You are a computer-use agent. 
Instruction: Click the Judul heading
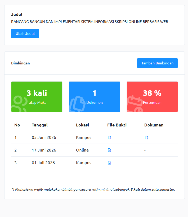pos(17,15)
